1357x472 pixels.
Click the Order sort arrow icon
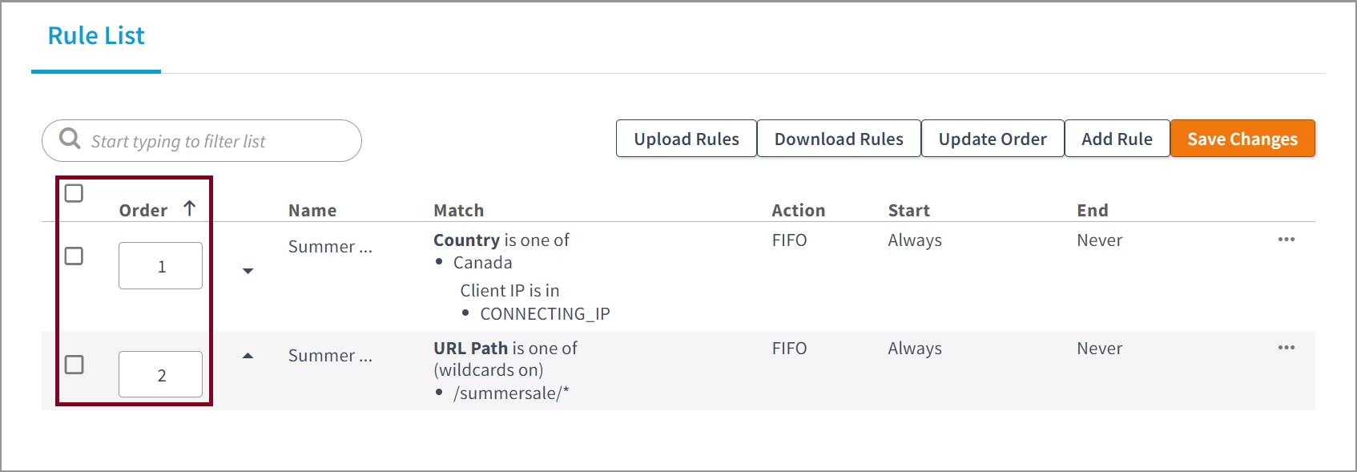tap(190, 208)
